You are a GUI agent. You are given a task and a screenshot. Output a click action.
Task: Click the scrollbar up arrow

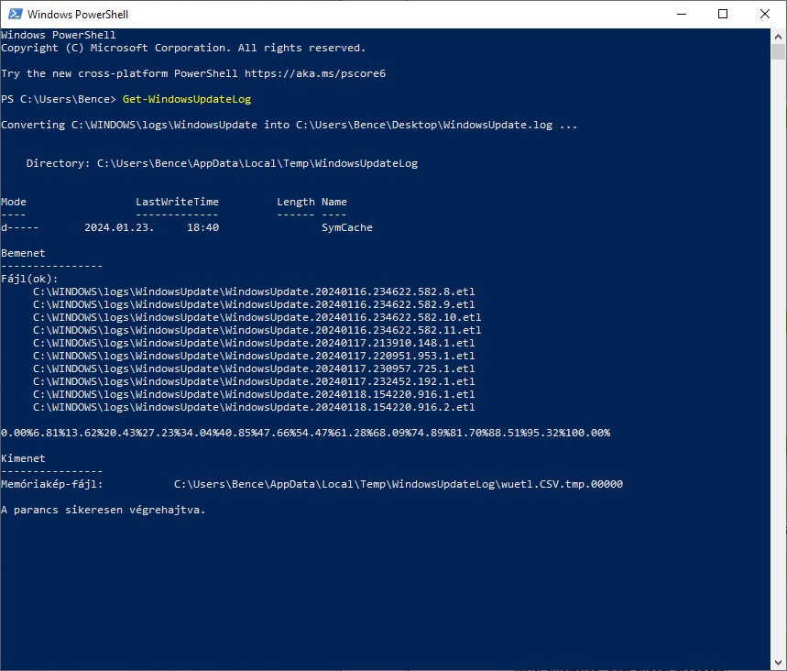click(x=778, y=37)
